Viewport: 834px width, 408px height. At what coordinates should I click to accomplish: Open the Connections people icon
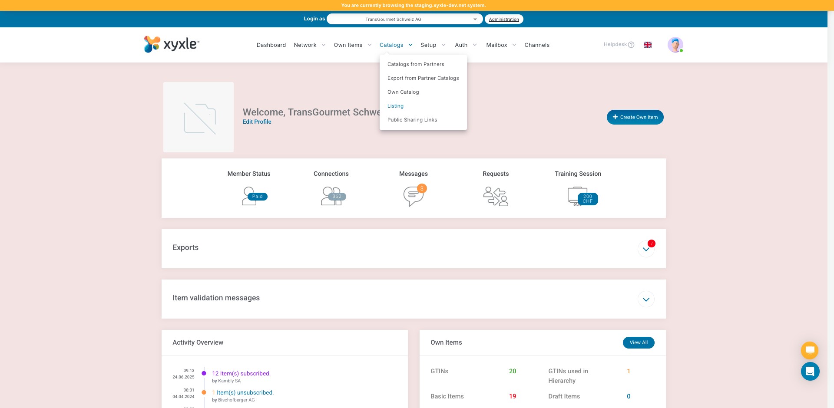click(332, 196)
